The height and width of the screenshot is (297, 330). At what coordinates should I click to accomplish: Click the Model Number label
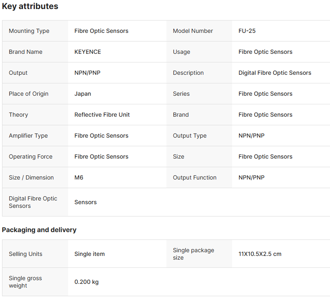pyautogui.click(x=193, y=31)
